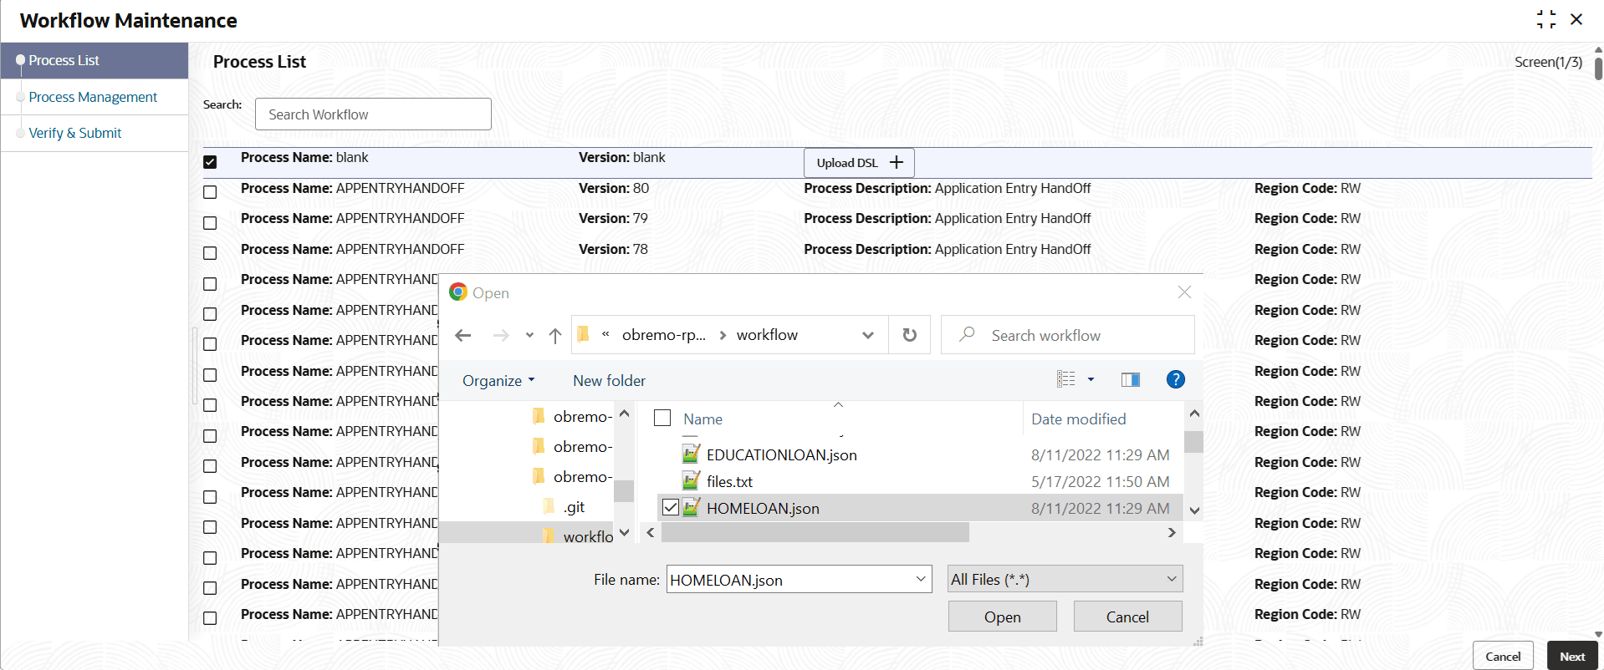The height and width of the screenshot is (670, 1604).
Task: Click the Upload DSL button
Action: tap(859, 163)
